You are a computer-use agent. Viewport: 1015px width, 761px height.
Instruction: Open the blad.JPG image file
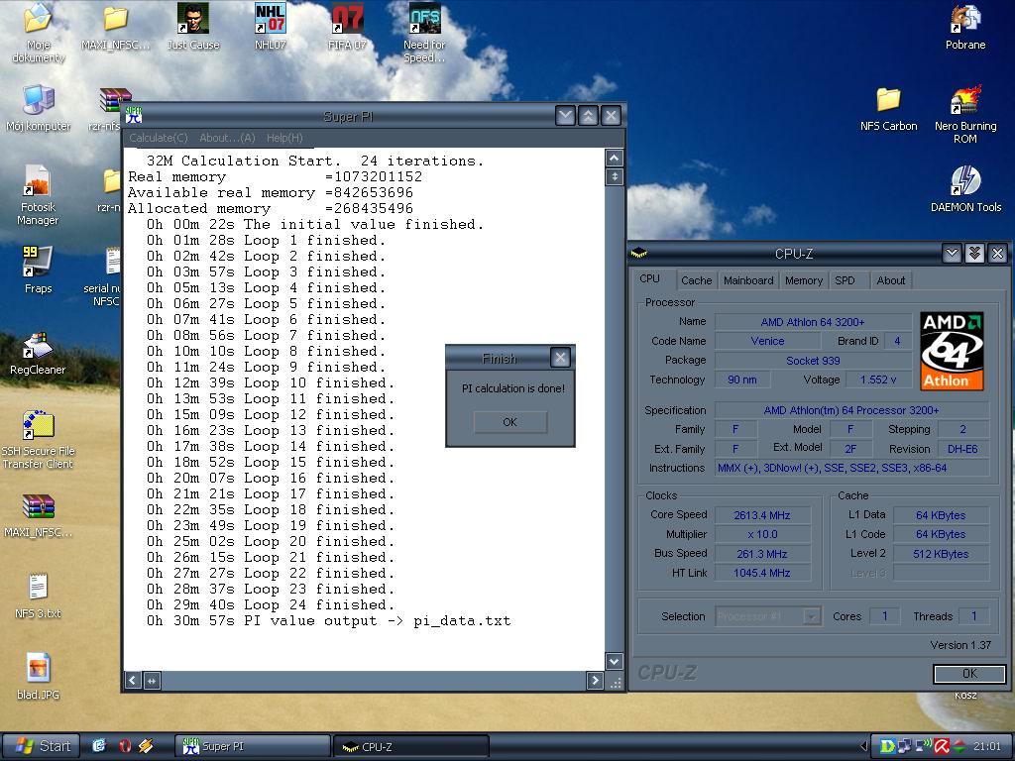38,677
